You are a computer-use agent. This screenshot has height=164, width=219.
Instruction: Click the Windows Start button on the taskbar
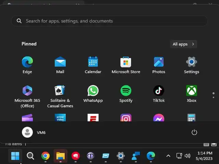(15, 156)
